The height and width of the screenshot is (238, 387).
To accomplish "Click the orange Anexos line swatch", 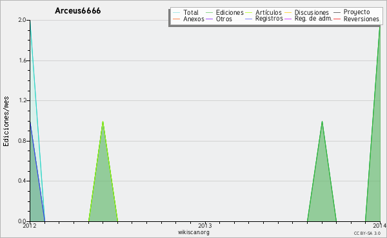I will (x=177, y=19).
